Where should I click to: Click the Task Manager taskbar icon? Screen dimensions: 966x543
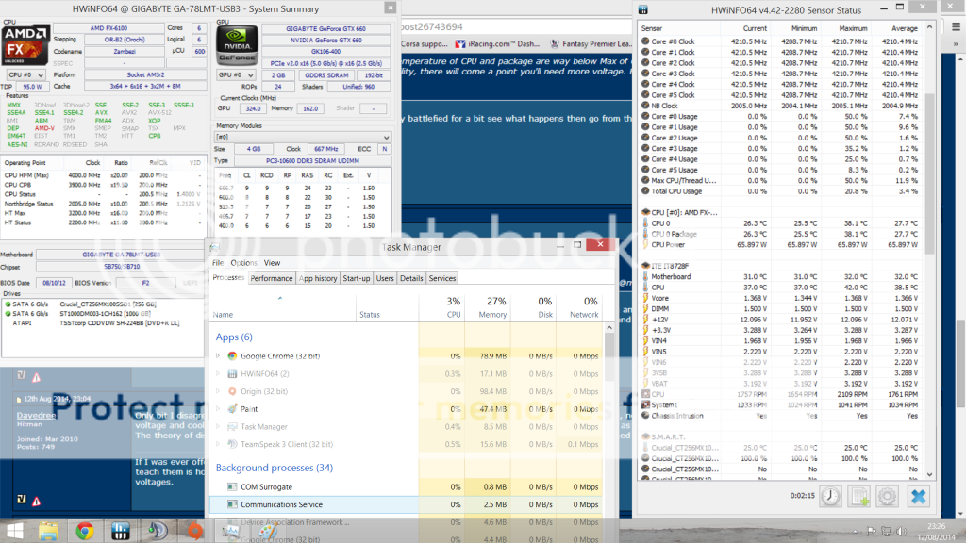tap(232, 531)
